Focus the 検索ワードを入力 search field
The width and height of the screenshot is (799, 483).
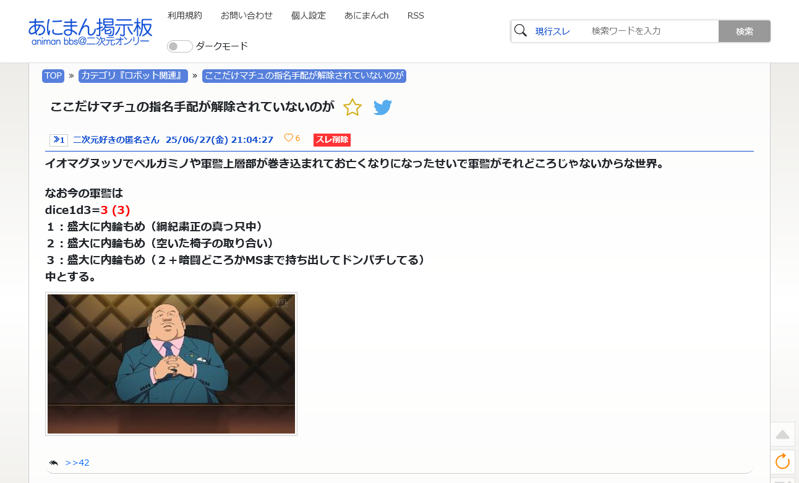click(652, 31)
